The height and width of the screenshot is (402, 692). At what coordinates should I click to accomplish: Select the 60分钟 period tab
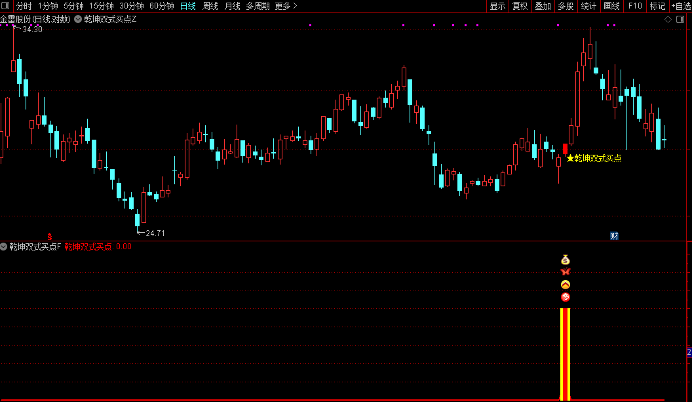coord(161,6)
